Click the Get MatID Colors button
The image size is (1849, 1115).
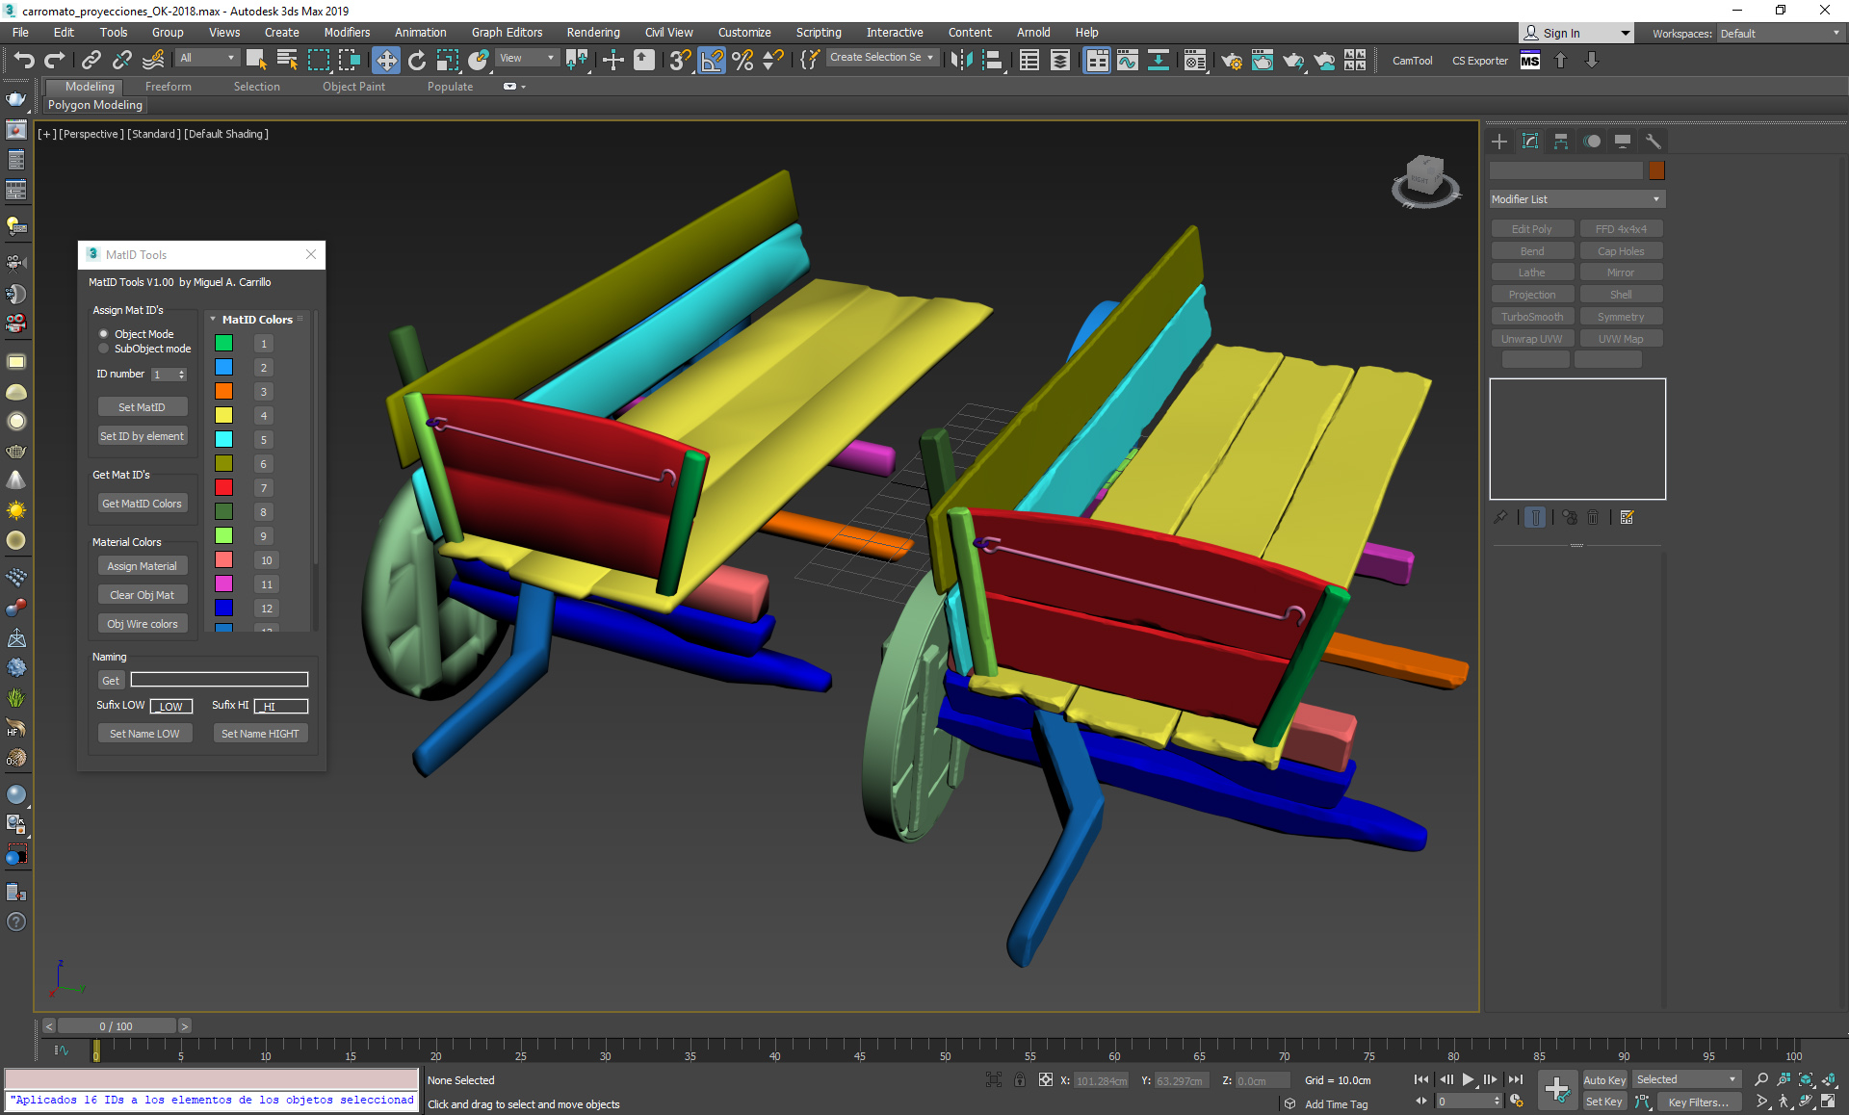point(142,504)
